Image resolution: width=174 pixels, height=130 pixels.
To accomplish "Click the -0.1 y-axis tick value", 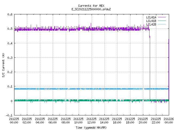I will (9, 115).
